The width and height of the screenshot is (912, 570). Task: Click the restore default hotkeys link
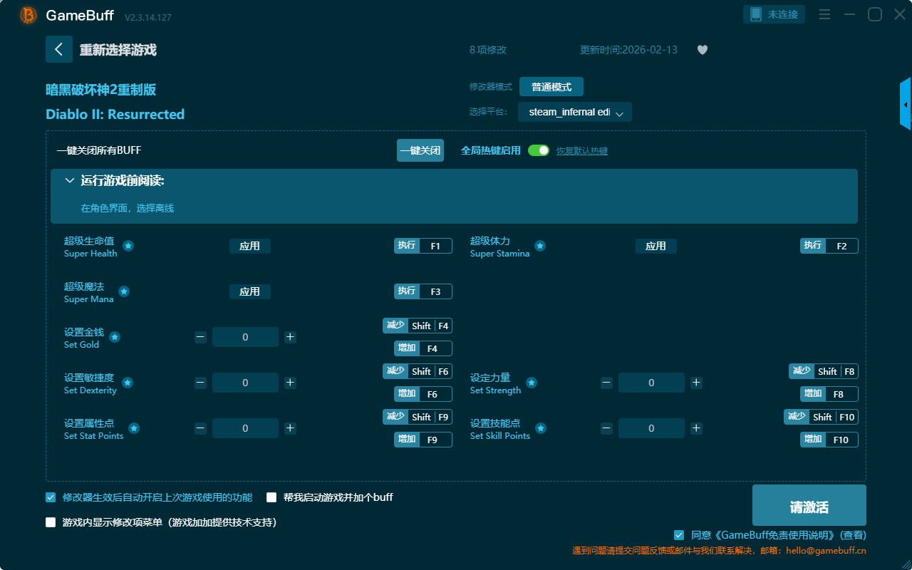click(x=581, y=151)
